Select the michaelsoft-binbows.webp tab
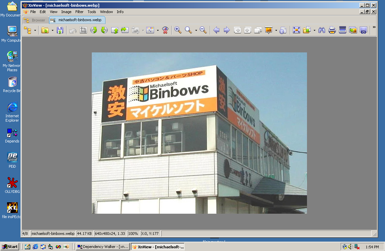The height and width of the screenshot is (251, 385). [x=77, y=20]
